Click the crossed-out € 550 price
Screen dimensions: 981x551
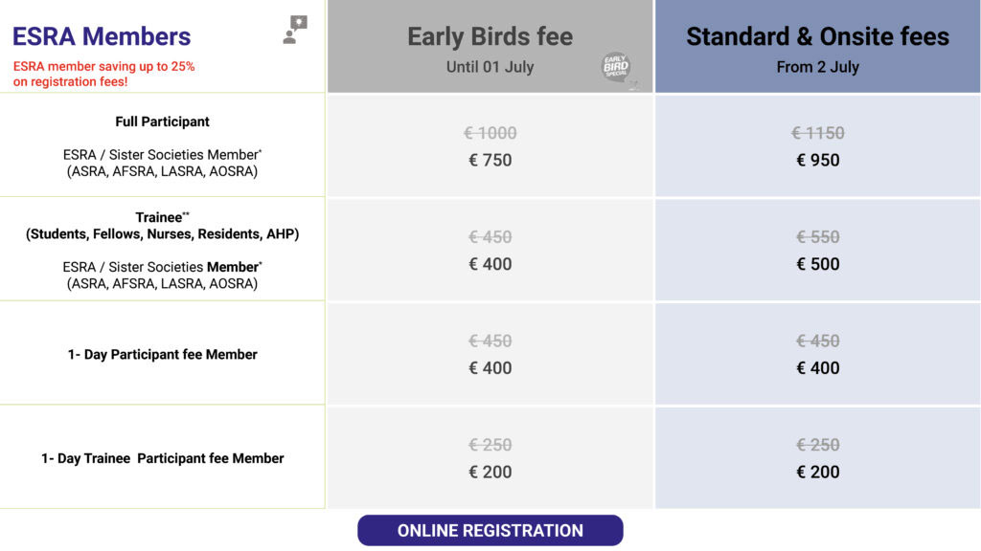[x=817, y=237]
